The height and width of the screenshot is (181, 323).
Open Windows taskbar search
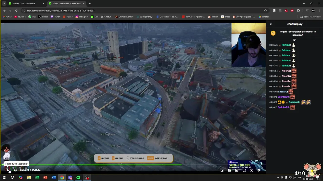pyautogui.click(x=12, y=178)
